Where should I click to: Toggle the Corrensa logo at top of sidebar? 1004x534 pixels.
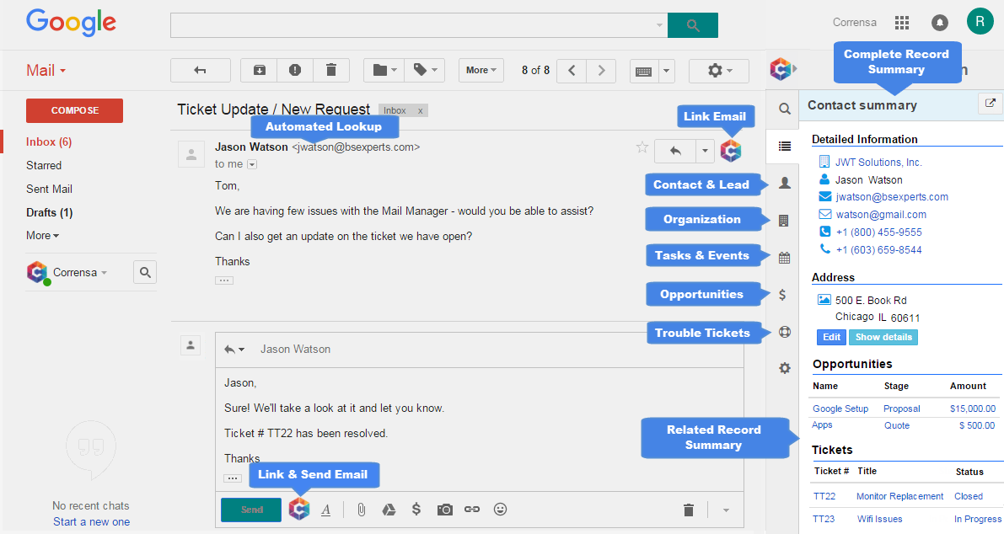click(x=781, y=68)
